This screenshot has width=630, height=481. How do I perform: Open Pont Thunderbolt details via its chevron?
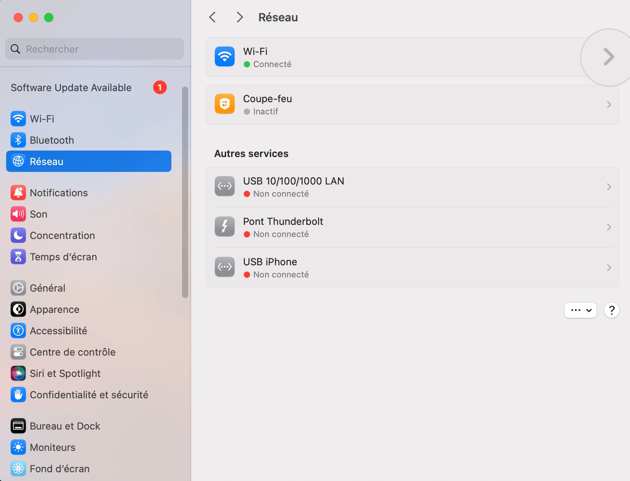click(x=609, y=227)
